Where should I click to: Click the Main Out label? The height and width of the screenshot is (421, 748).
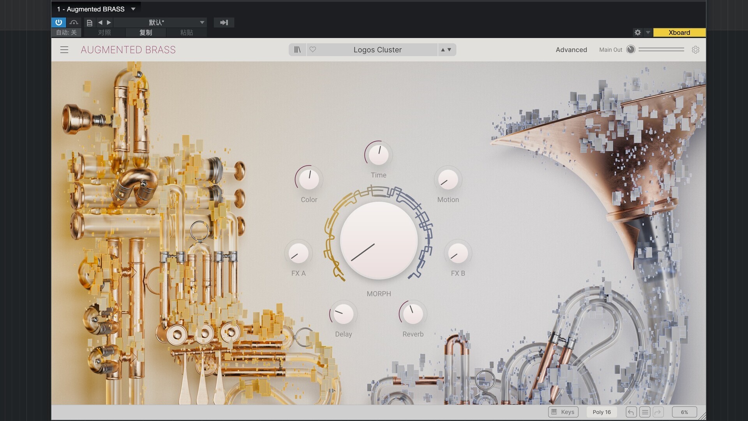610,50
